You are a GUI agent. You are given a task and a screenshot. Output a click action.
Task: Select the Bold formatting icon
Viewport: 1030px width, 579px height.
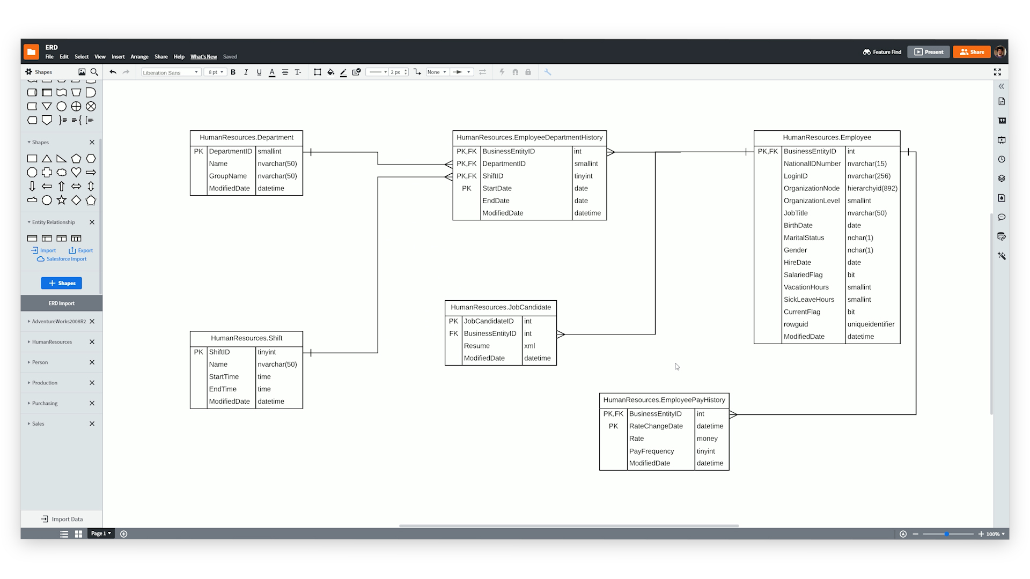coord(233,71)
